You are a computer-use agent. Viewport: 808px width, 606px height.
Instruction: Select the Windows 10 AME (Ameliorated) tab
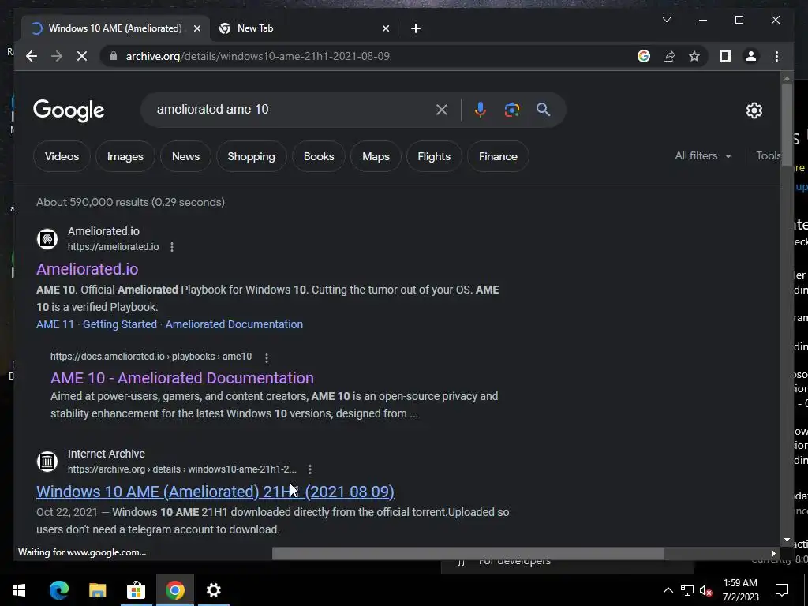coord(115,28)
